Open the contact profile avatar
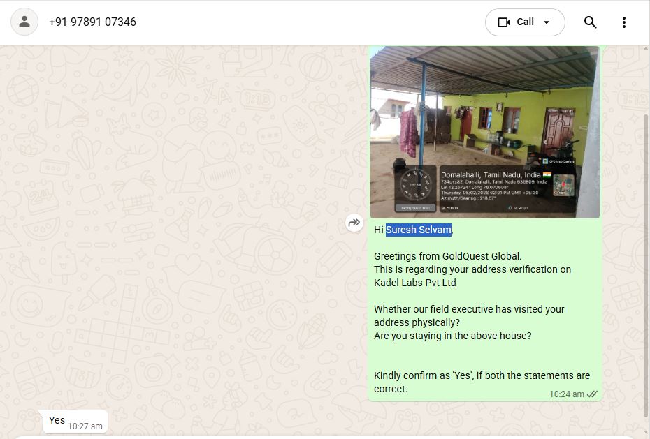 point(24,22)
